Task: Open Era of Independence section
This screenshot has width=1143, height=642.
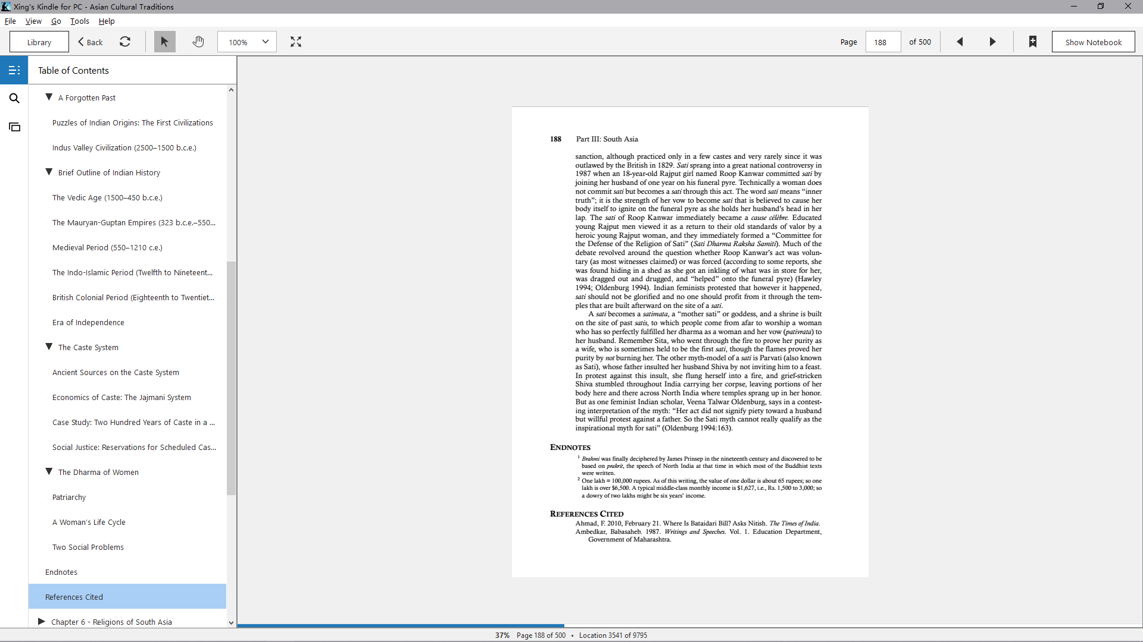Action: click(88, 322)
